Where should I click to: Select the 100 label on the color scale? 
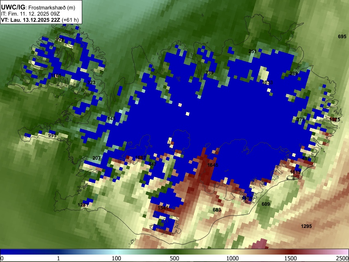(116, 258)
